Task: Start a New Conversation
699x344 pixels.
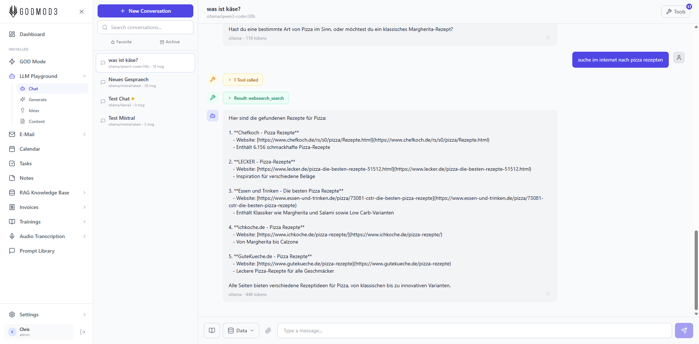Action: [x=145, y=11]
